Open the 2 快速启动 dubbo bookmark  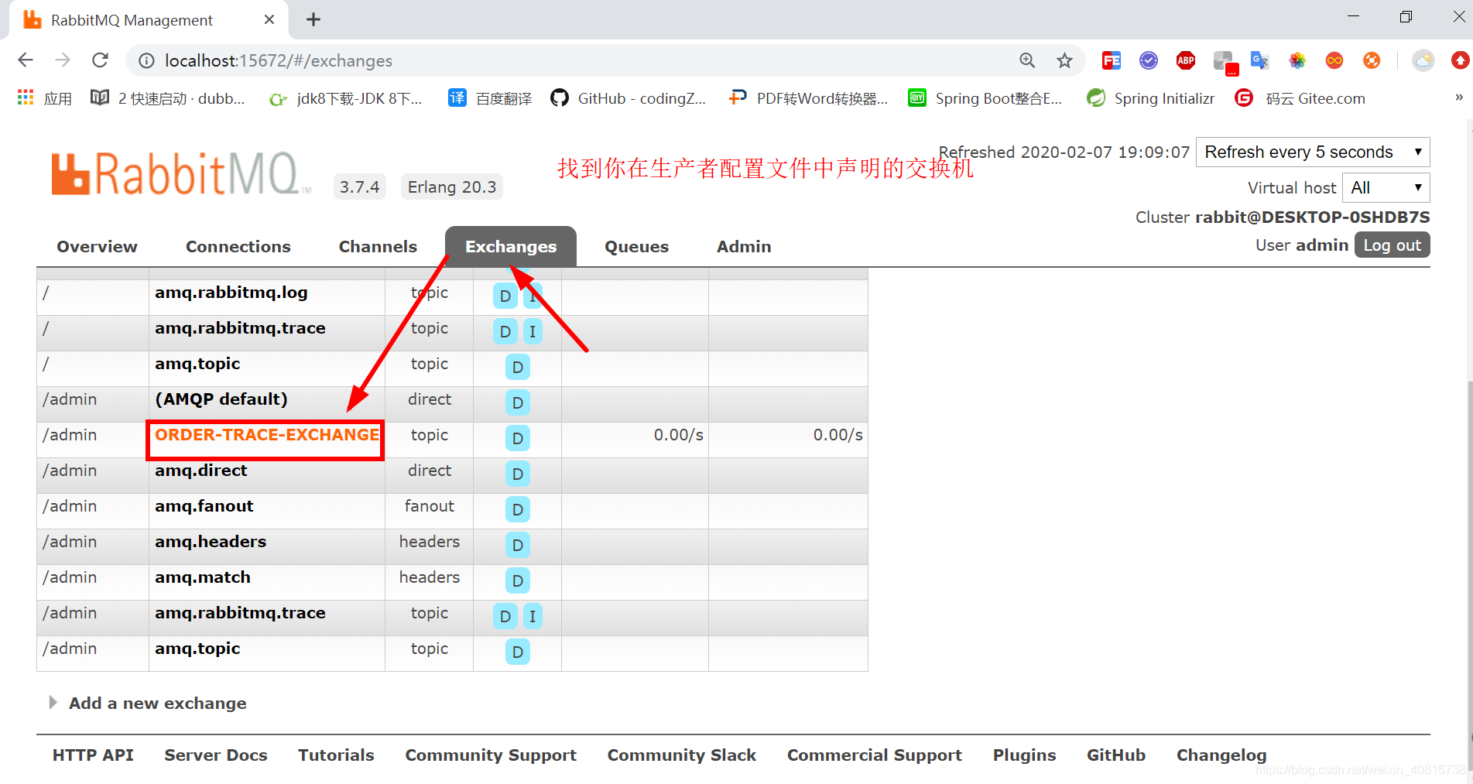(168, 98)
